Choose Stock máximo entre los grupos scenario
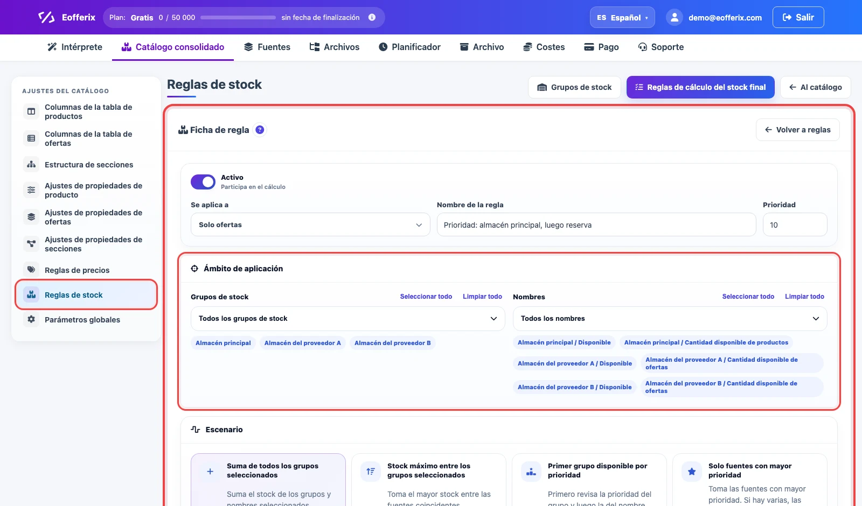Screen dimensions: 862x506 click(428, 480)
